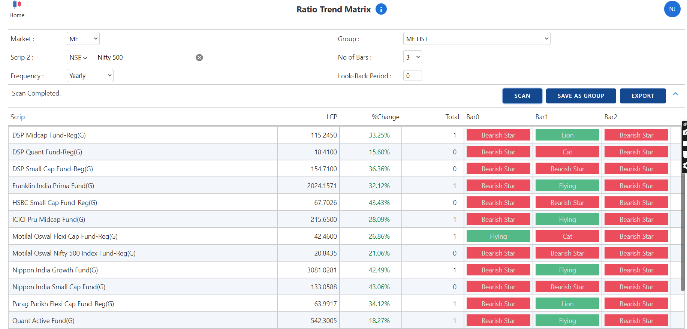Click Flying Bar1 cell for Quant Active Fund
Image resolution: width=687 pixels, height=329 pixels.
click(x=567, y=320)
